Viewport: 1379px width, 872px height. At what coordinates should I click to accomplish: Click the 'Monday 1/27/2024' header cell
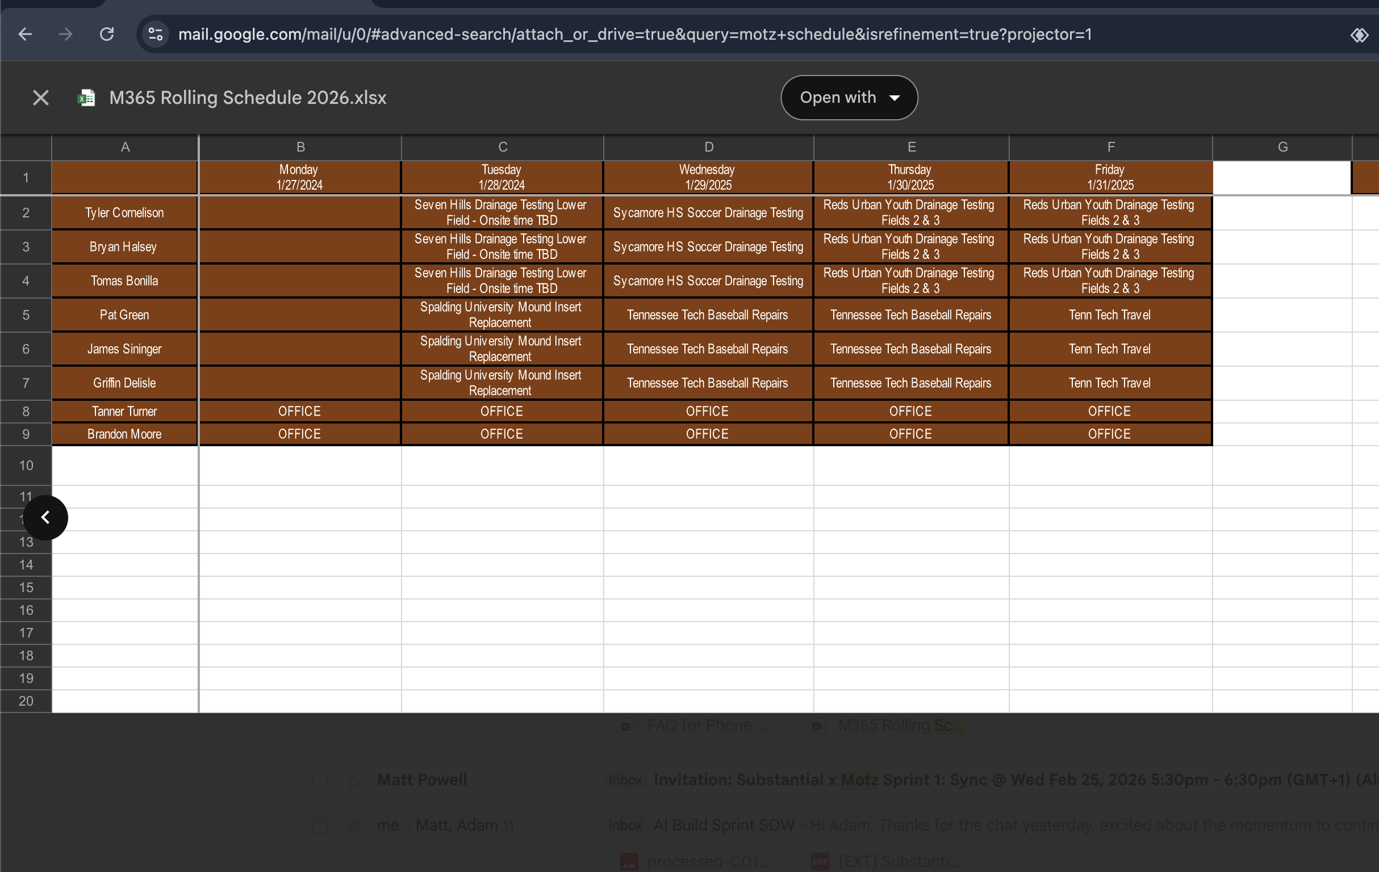click(299, 178)
